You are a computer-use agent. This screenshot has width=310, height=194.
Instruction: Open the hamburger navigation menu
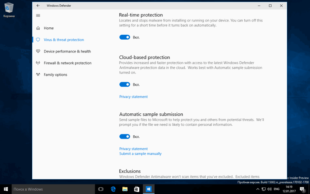click(38, 15)
